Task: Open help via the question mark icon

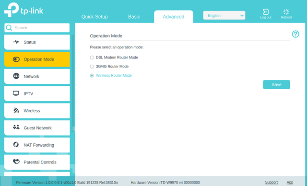Action: [295, 34]
